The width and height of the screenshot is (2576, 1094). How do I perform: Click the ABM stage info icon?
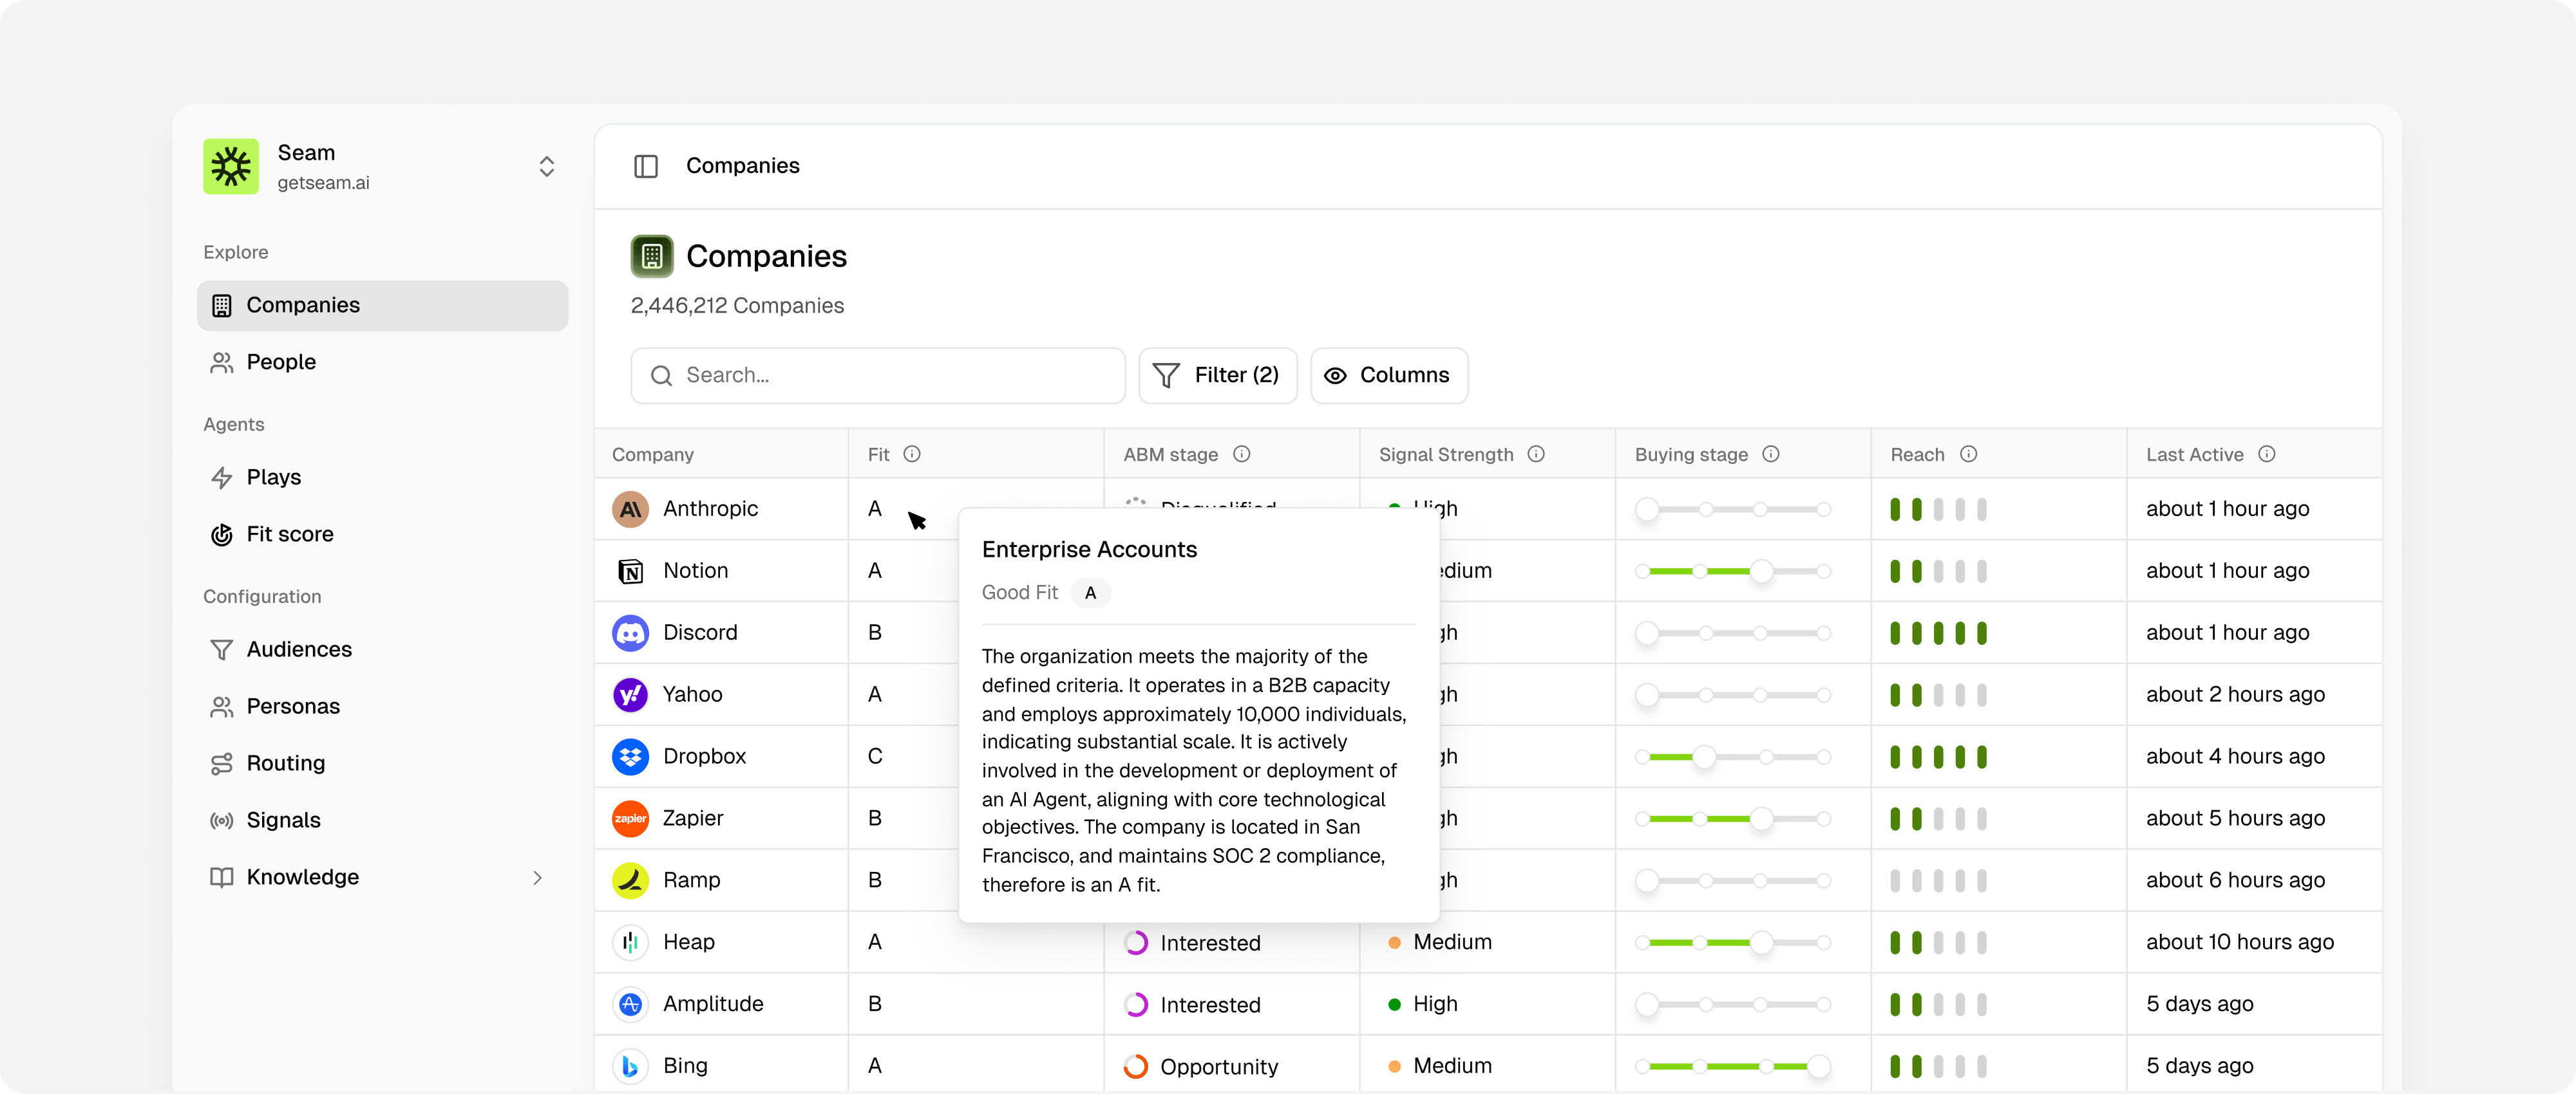coord(1242,454)
